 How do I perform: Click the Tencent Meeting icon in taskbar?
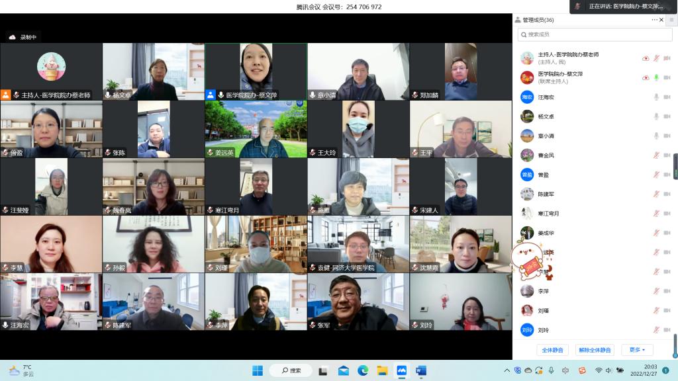pyautogui.click(x=401, y=370)
